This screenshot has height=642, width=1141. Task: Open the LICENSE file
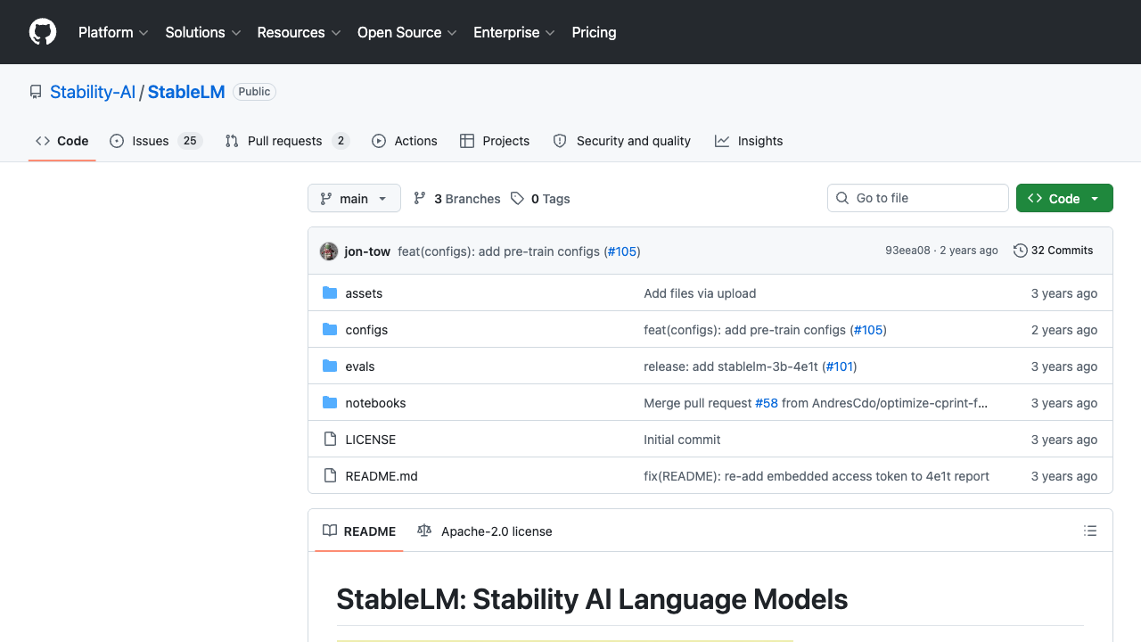pos(371,440)
